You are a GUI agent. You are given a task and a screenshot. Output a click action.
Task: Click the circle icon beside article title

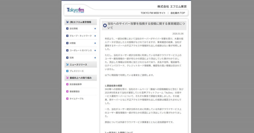coord(105,25)
